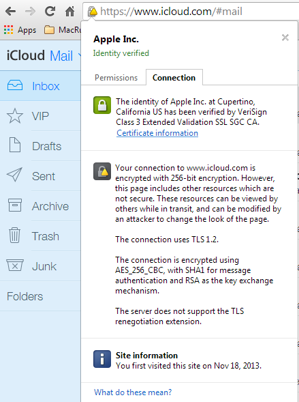299x402 pixels.
Task: Select the VIP star icon
Action: tap(15, 115)
